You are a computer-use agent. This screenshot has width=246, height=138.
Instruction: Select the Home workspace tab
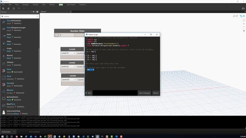point(43,12)
